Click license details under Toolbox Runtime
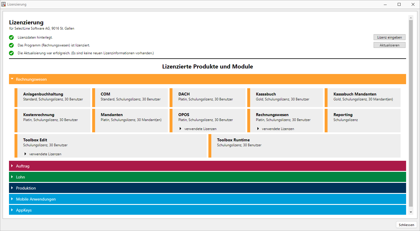The height and width of the screenshot is (231, 420). (239, 145)
